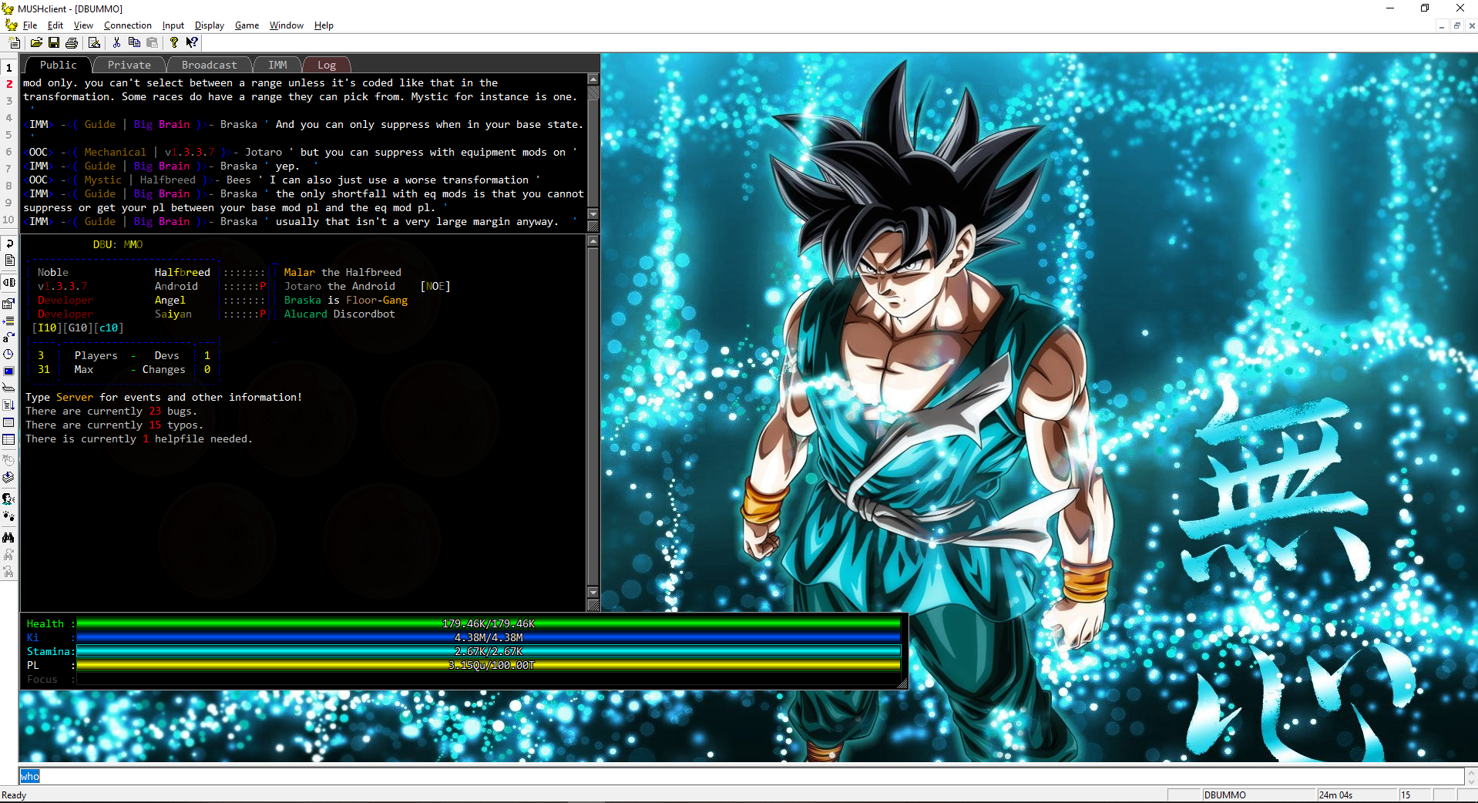Select the Public chat tab
This screenshot has width=1478, height=803.
[59, 65]
